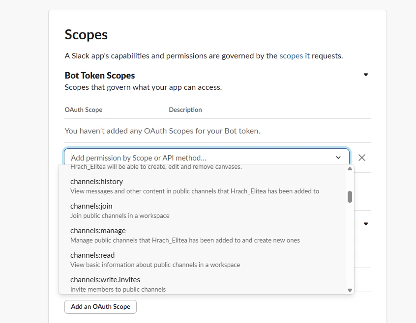Choose the channels:manage scope option
416x323 pixels.
pyautogui.click(x=202, y=235)
